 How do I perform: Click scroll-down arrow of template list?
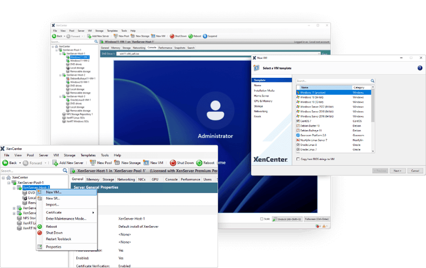(373, 151)
